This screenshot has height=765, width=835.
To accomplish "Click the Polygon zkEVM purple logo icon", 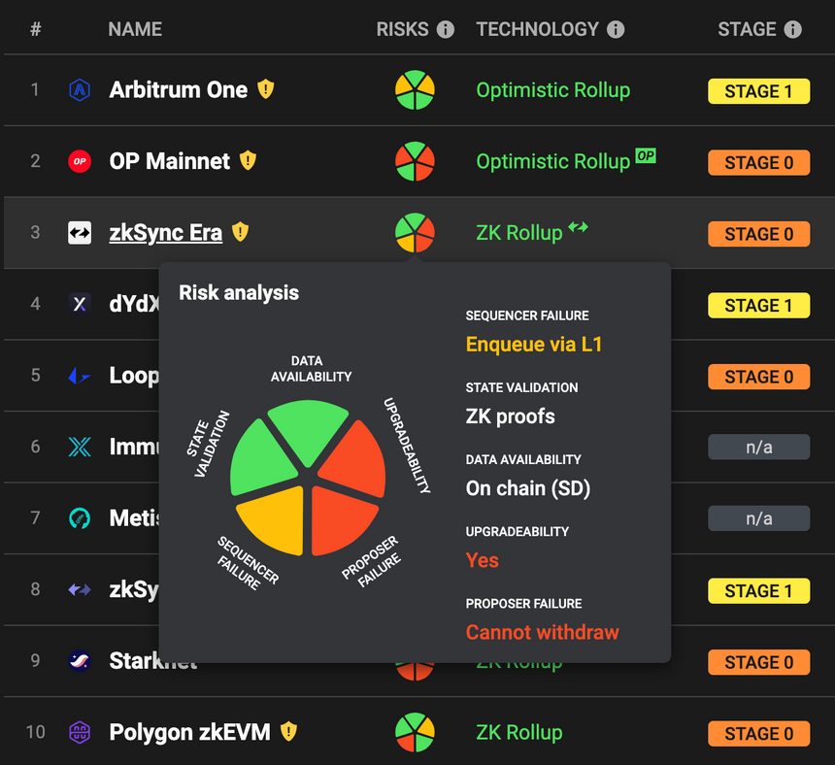I will tap(80, 732).
